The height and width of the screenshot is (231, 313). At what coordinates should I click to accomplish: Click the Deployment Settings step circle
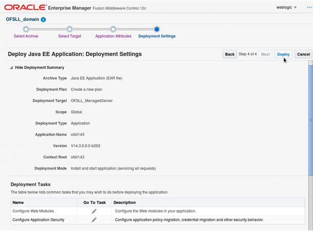(x=156, y=29)
